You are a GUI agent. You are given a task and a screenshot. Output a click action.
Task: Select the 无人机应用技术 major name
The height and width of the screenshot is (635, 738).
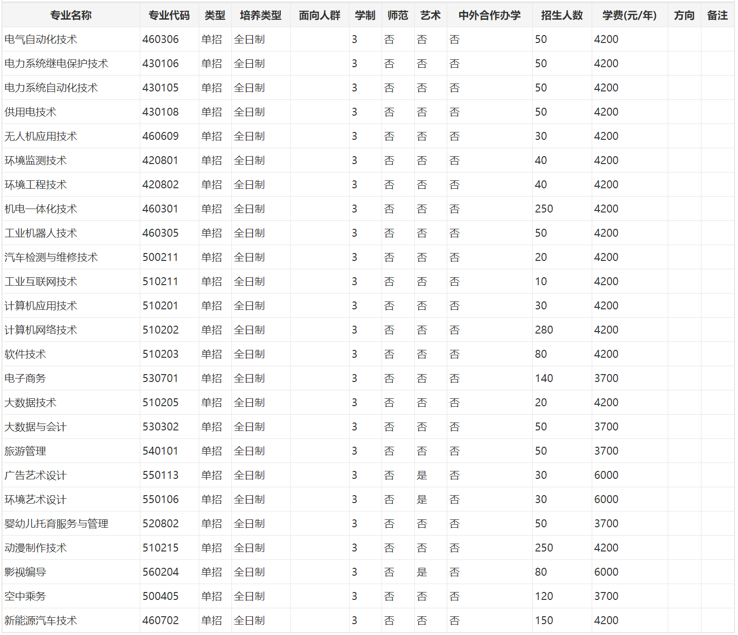[x=41, y=136]
